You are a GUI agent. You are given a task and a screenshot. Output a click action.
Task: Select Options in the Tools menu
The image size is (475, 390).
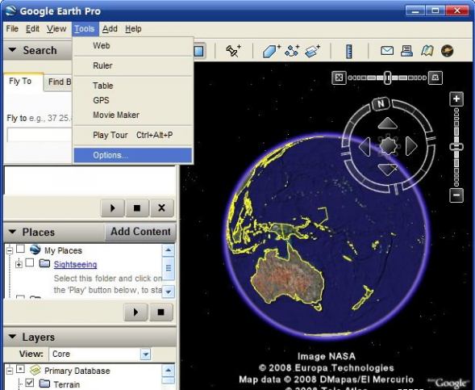pos(133,155)
